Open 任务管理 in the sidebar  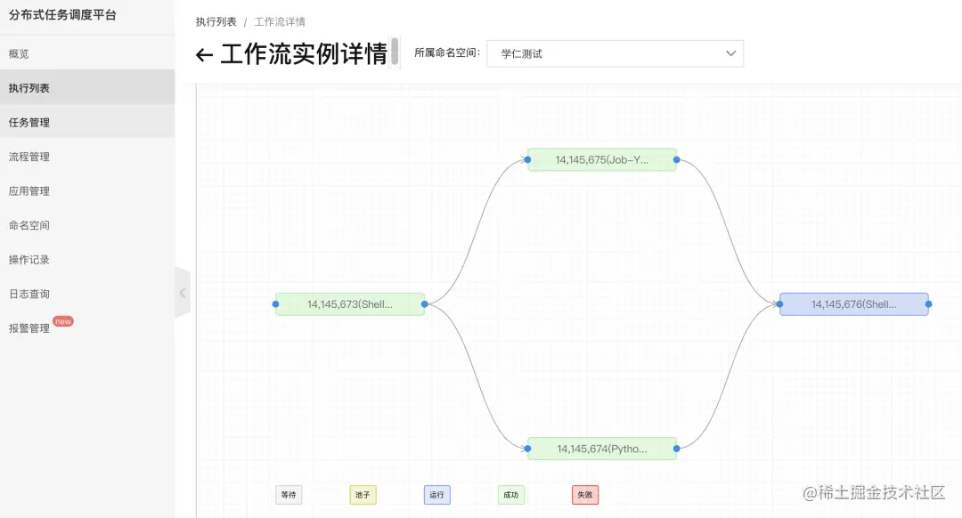coord(87,122)
